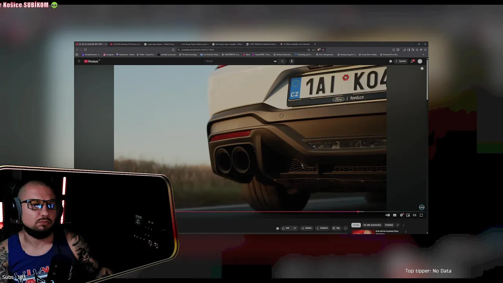This screenshot has width=503, height=283.
Task: Toggle theater mode in player
Action: (415, 215)
